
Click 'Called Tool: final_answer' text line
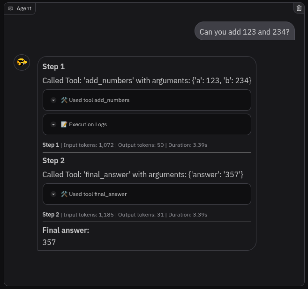[143, 174]
